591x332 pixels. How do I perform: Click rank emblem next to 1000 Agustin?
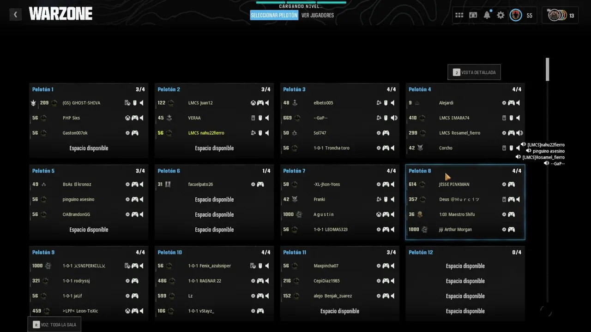(299, 214)
